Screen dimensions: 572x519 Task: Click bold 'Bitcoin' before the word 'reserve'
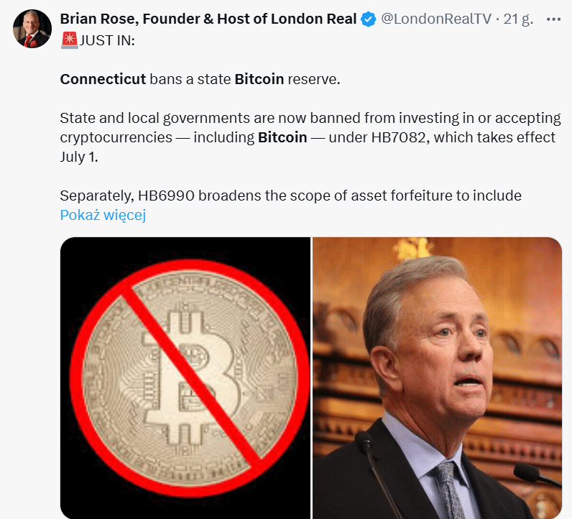point(259,79)
